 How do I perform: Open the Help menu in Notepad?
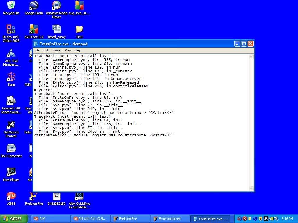(78, 50)
